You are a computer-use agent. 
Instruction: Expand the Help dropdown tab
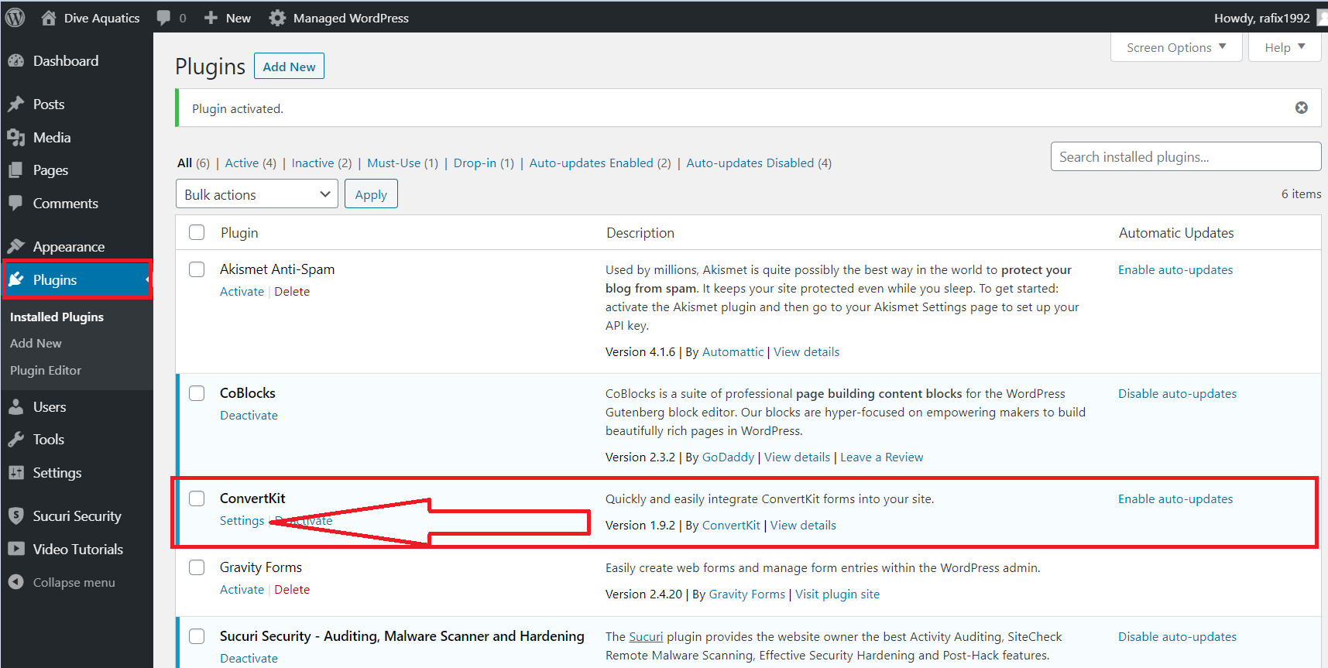1285,47
